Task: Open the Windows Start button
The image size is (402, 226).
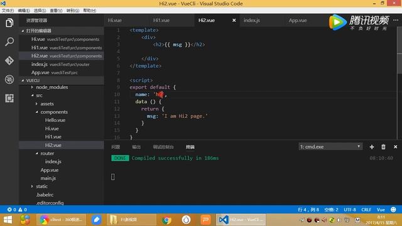Action: [8, 220]
